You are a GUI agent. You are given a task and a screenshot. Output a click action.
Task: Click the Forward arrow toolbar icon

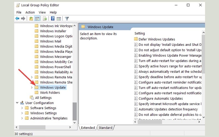point(23,18)
